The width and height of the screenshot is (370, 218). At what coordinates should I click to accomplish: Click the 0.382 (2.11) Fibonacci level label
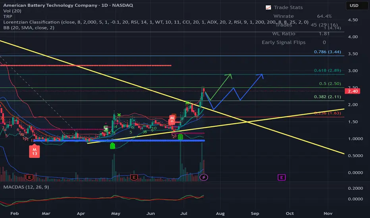(328, 97)
